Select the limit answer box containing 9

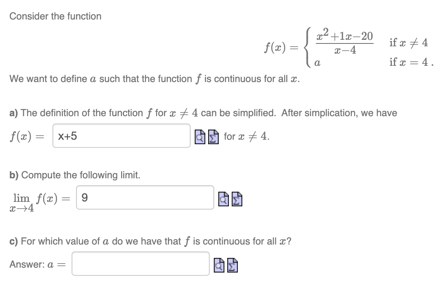point(144,198)
